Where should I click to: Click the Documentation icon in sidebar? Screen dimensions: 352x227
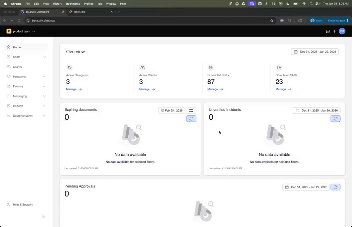coord(9,115)
